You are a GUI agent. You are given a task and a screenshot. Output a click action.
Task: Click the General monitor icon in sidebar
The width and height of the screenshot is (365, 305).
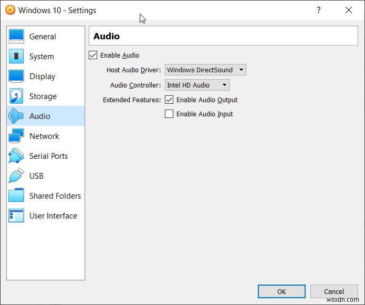tap(16, 37)
